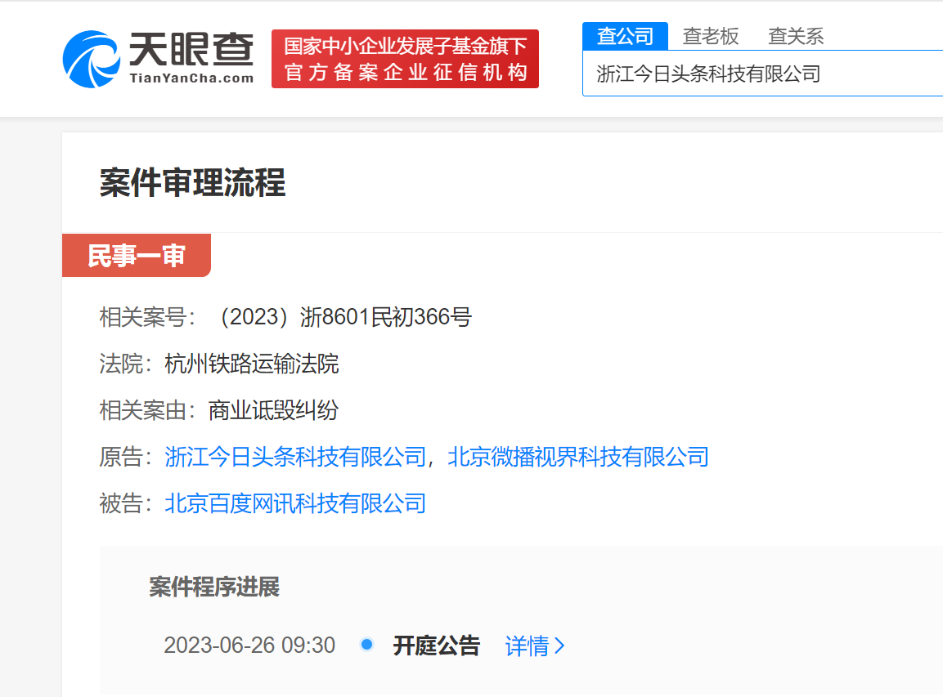Switch to the 查老板 tab
This screenshot has width=943, height=697.
711,36
